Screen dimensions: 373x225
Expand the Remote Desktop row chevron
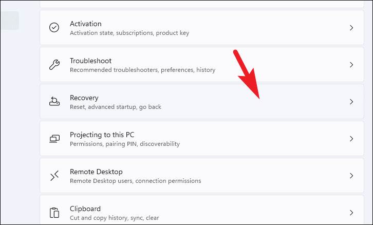[351, 176]
